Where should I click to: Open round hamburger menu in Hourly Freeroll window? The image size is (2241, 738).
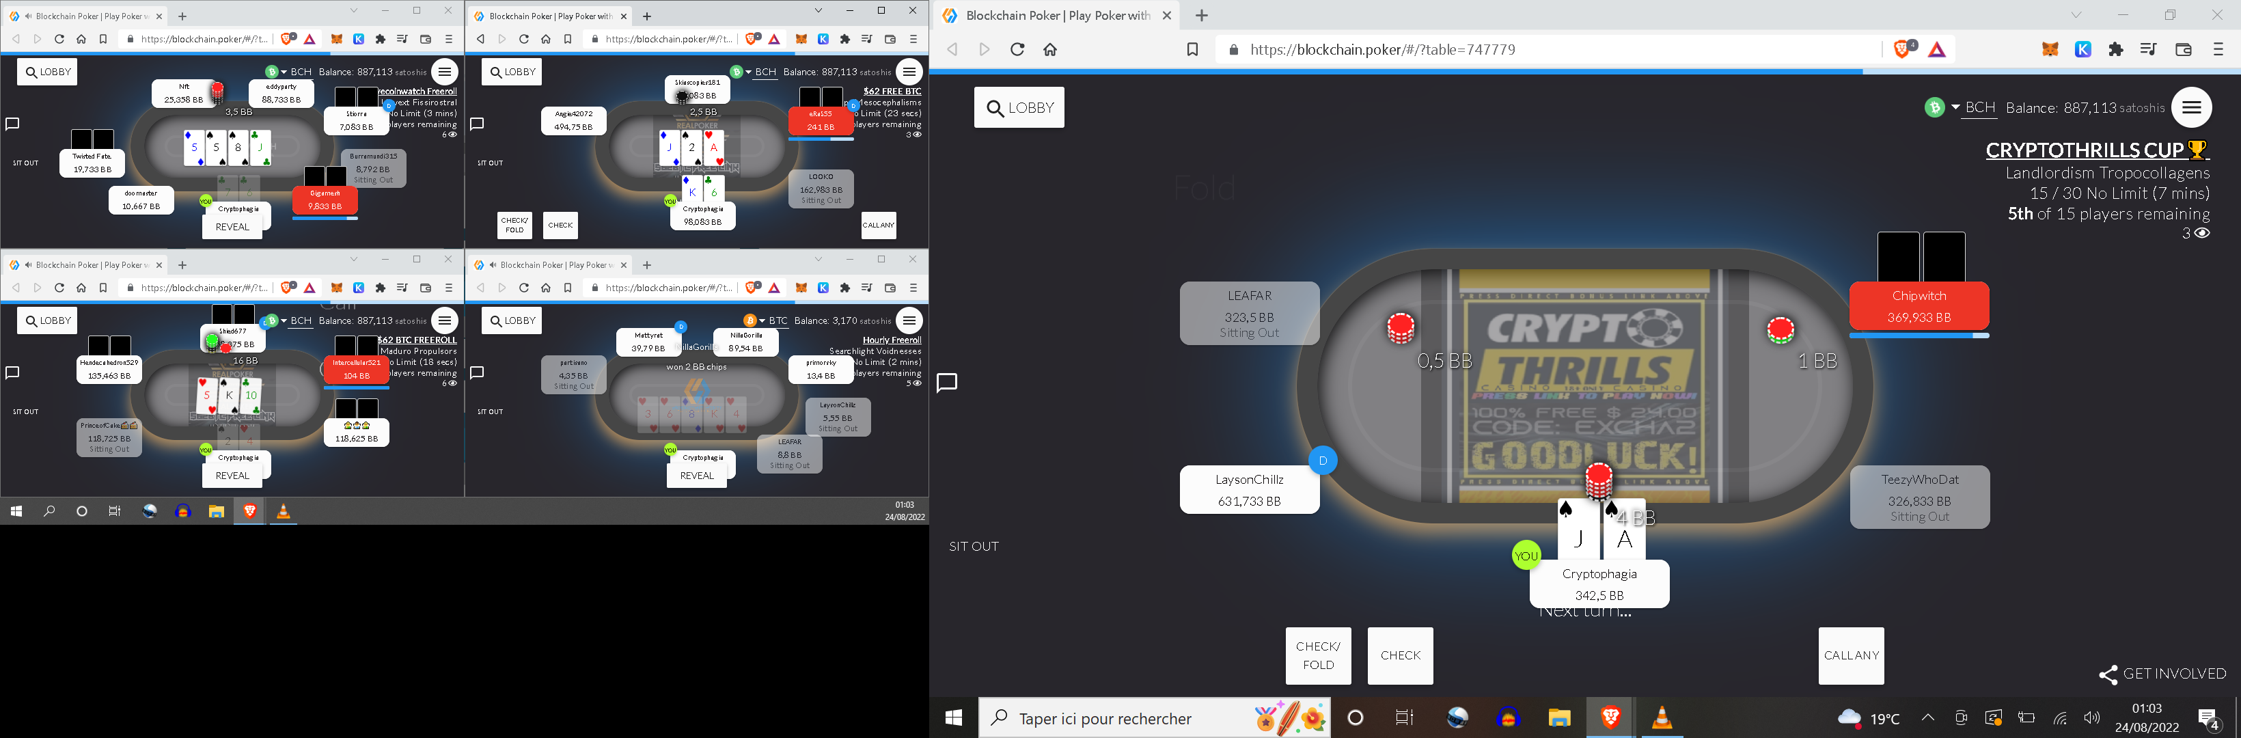pos(909,320)
